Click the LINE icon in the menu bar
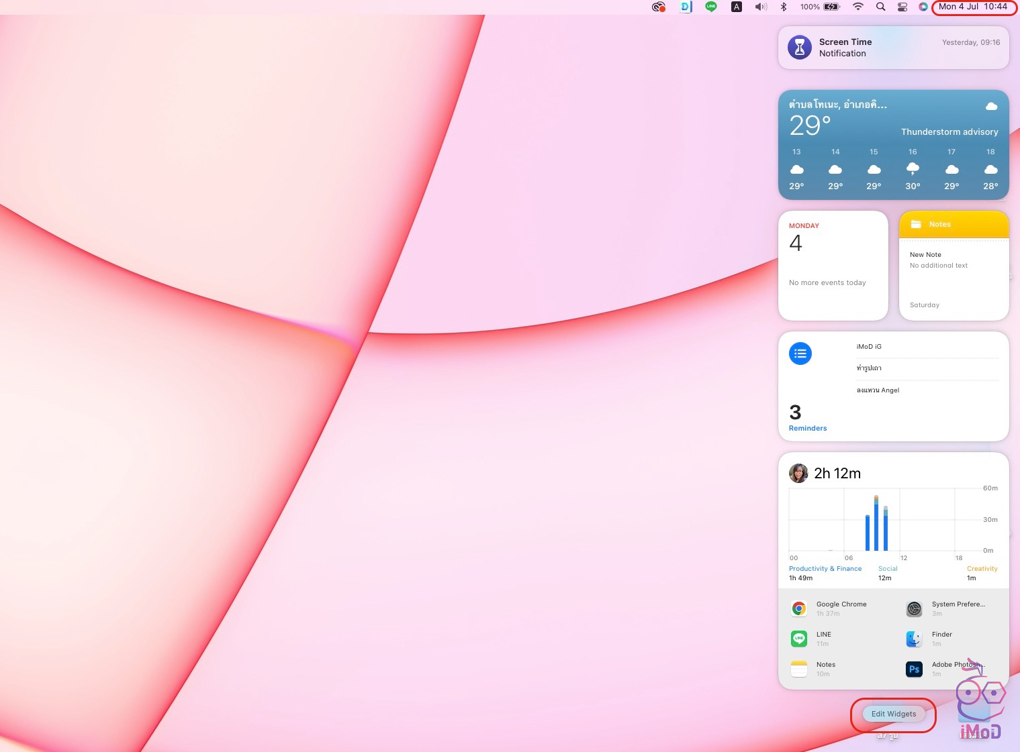Image resolution: width=1020 pixels, height=752 pixels. (x=710, y=7)
